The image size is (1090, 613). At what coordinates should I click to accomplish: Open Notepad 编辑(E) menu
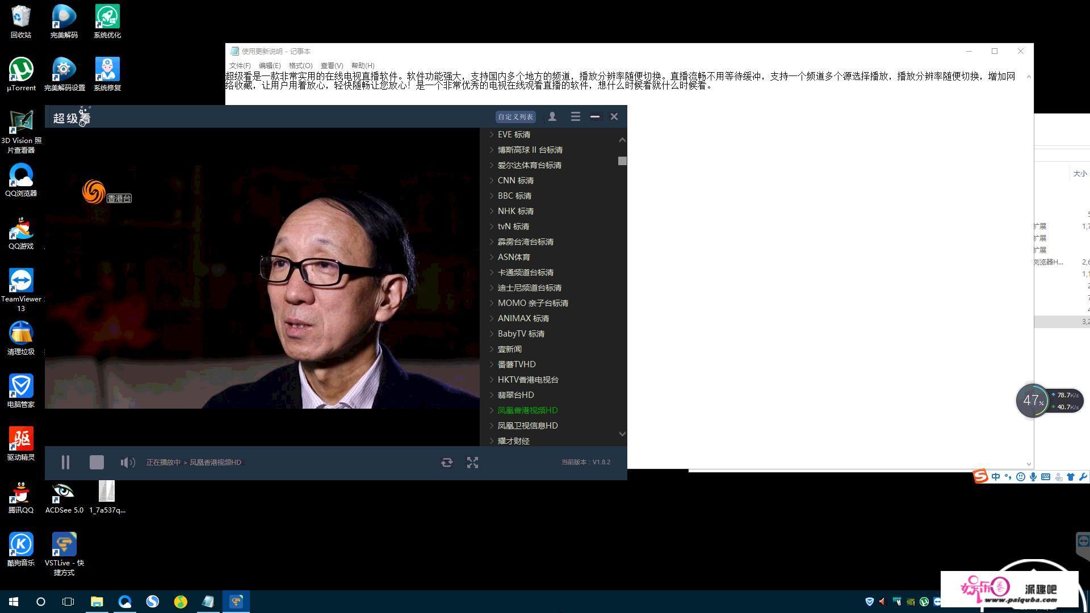click(x=270, y=66)
